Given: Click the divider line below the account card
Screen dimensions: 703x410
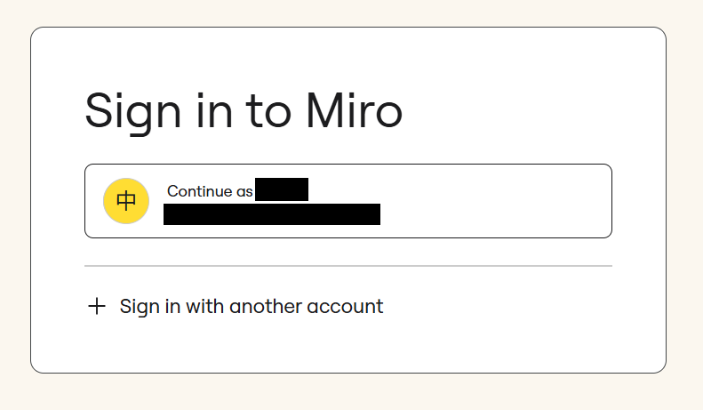Looking at the screenshot, I should 348,266.
